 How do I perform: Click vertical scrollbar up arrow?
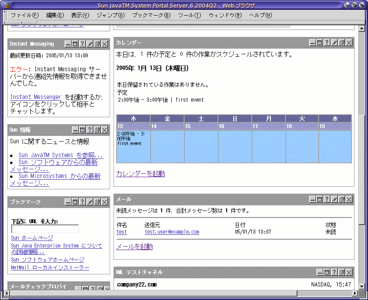tap(361, 29)
